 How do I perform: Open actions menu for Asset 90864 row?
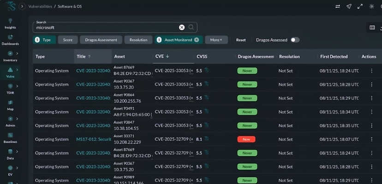tap(371, 98)
